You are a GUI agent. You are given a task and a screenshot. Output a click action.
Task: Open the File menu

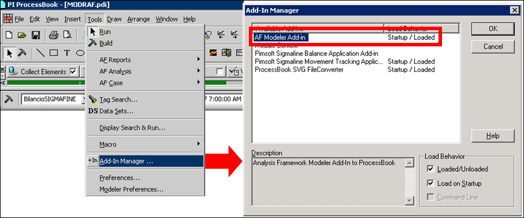(19, 19)
